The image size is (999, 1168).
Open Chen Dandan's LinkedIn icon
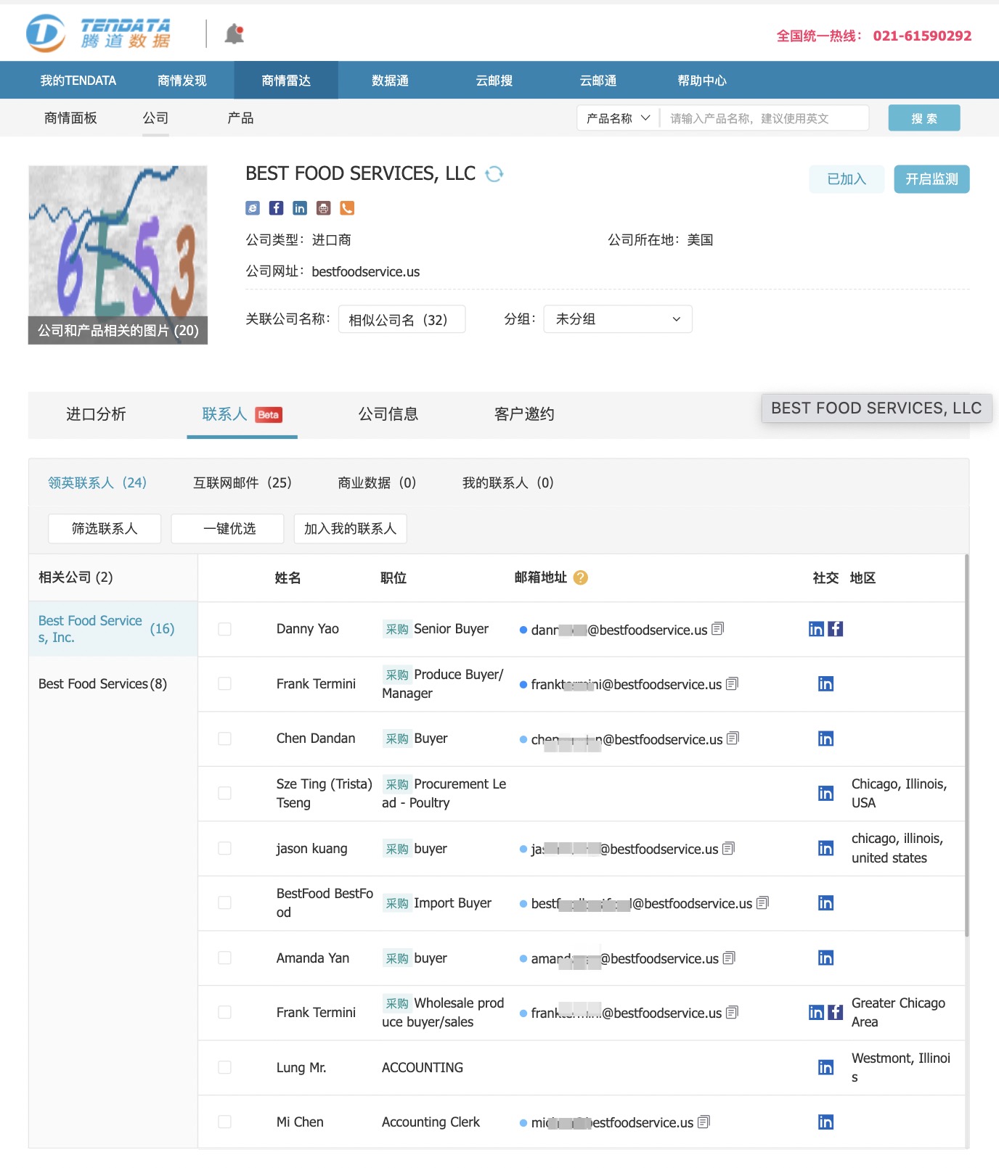pyautogui.click(x=825, y=739)
